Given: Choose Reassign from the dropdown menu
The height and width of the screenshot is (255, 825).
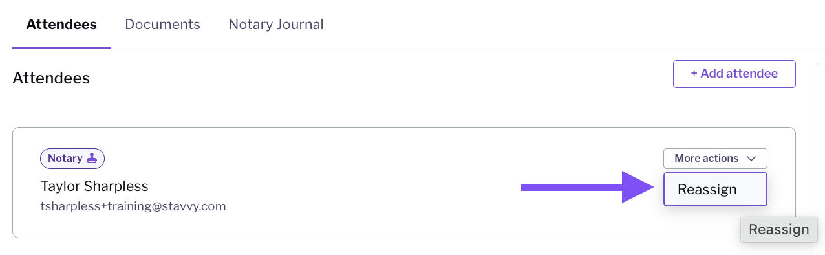Looking at the screenshot, I should click(715, 190).
